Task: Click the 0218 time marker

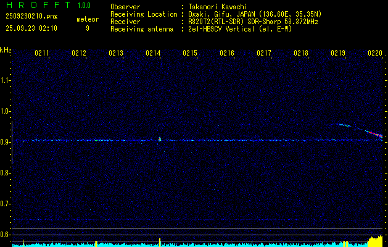Action: coord(301,53)
